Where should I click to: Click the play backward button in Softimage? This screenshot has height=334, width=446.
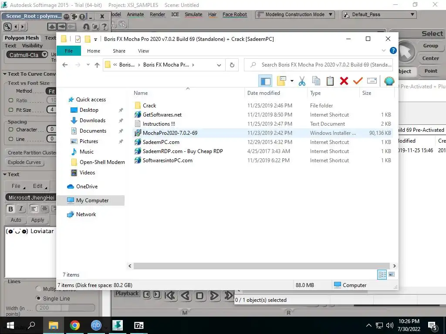pyautogui.click(x=186, y=296)
